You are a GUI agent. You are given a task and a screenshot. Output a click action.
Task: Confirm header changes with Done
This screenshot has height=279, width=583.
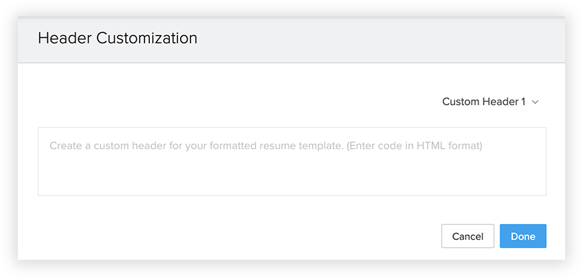[522, 236]
